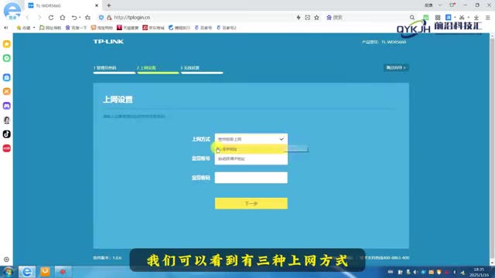Viewport: 495px width, 278px height.
Task: Reload the tplogin.cn page
Action: (51, 18)
